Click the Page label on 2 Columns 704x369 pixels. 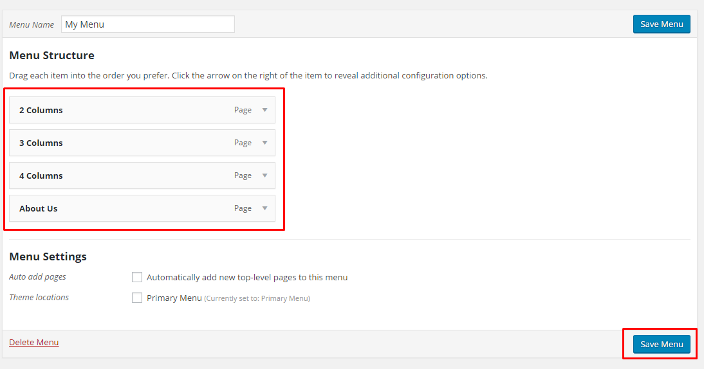243,110
